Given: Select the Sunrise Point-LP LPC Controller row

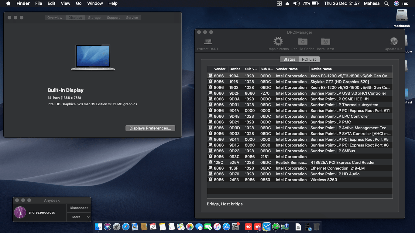Looking at the screenshot, I should point(300,116).
